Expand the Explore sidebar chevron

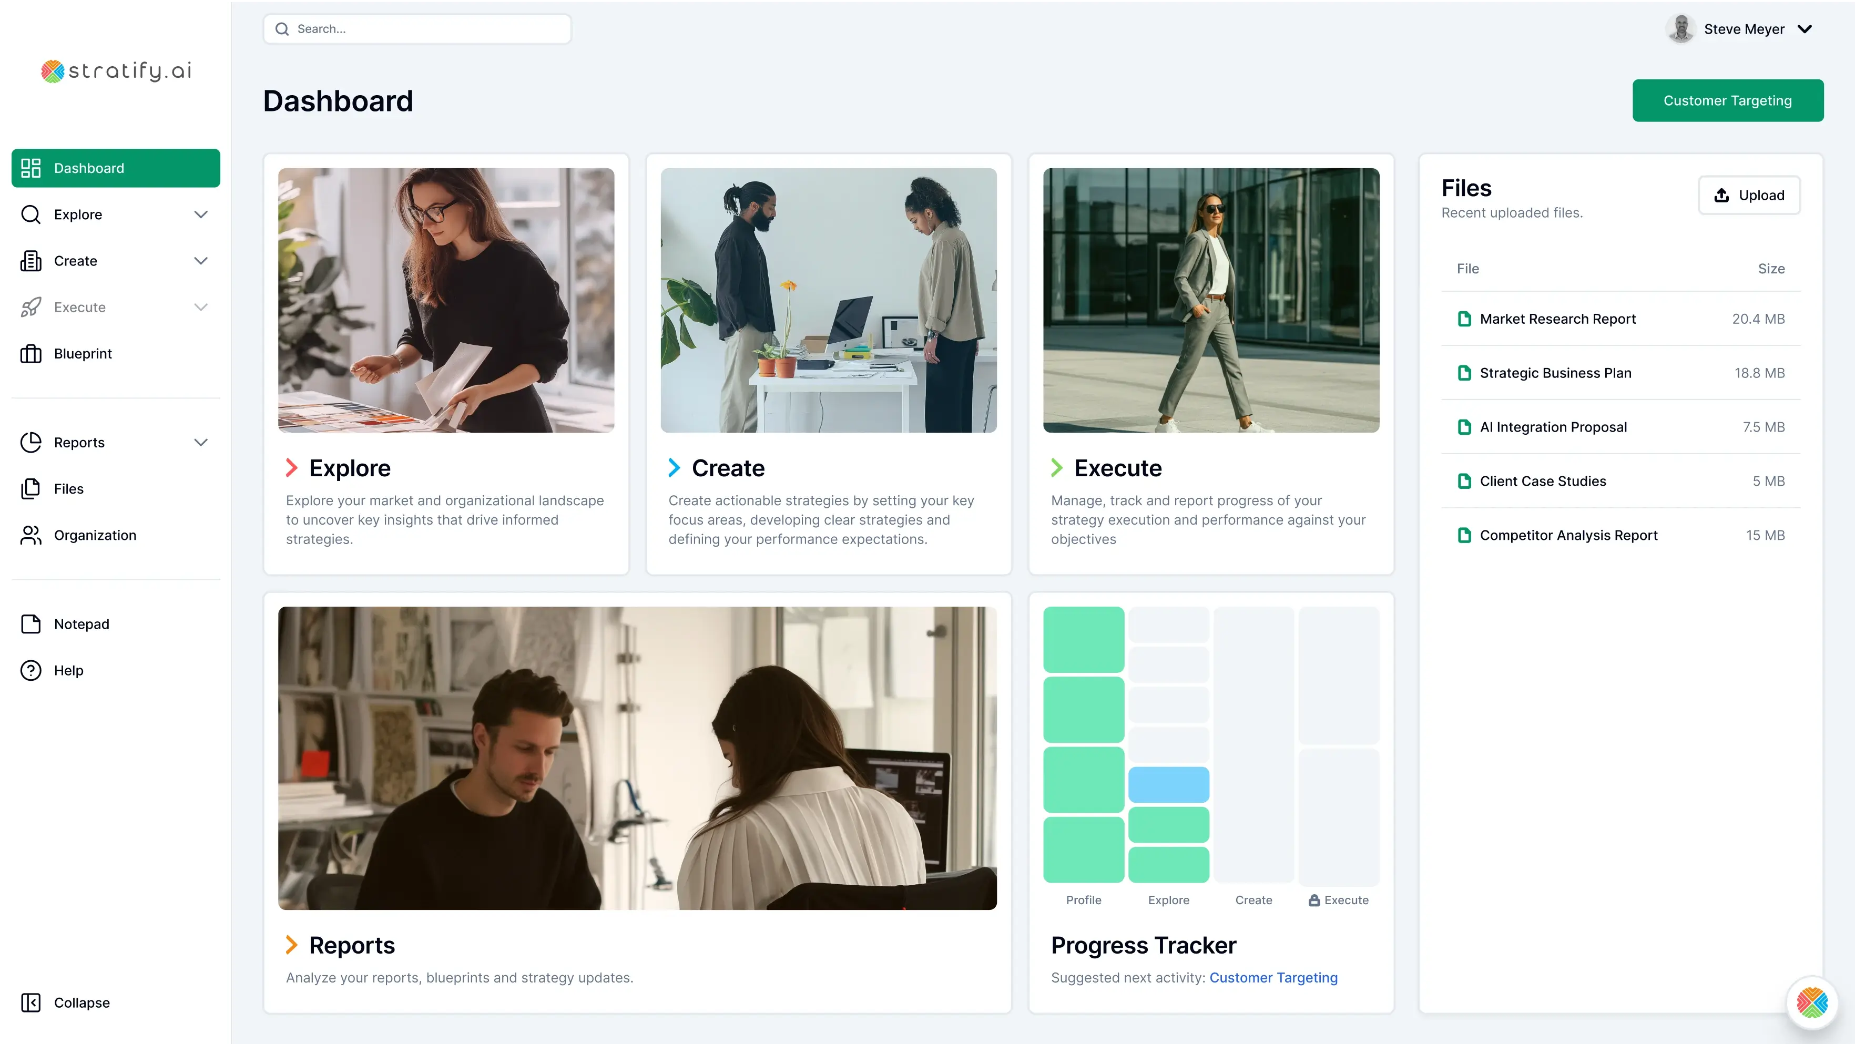coord(201,214)
